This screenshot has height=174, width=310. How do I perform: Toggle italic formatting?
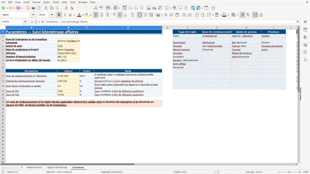coord(65,15)
